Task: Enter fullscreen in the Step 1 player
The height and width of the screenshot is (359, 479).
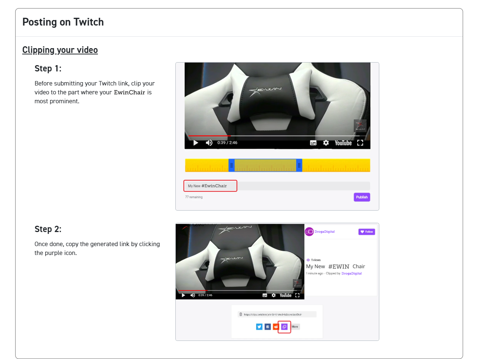Action: [360, 143]
